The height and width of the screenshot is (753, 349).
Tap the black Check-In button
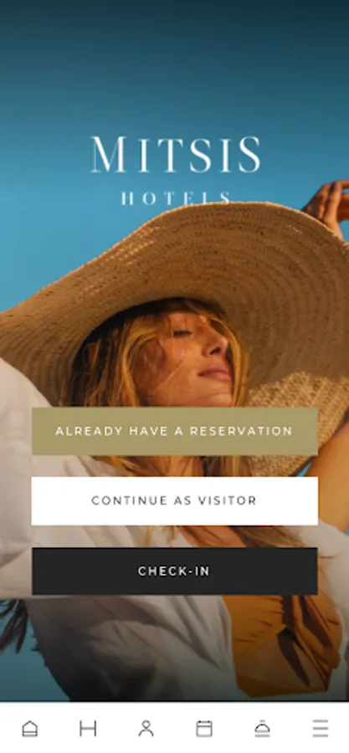click(175, 571)
